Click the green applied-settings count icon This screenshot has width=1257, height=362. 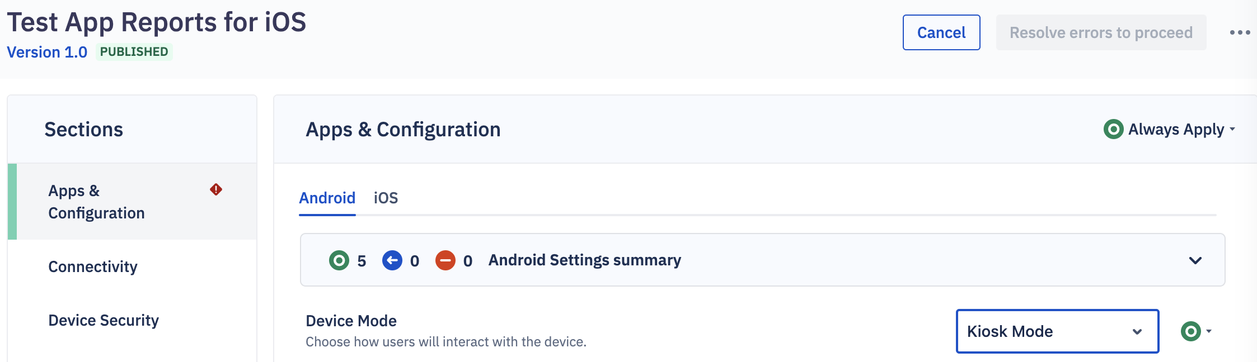pyautogui.click(x=339, y=260)
